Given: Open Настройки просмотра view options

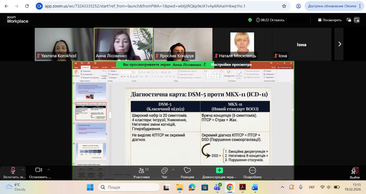Looking at the screenshot, I should [x=231, y=65].
